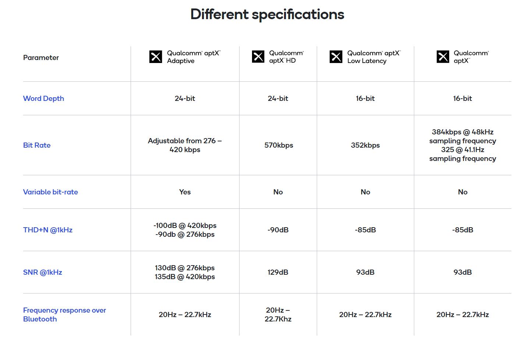Open the Bit Rate link
This screenshot has width=532, height=341.
37,145
